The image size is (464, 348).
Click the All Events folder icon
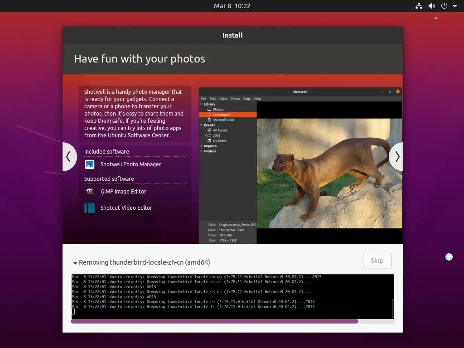[x=209, y=130]
